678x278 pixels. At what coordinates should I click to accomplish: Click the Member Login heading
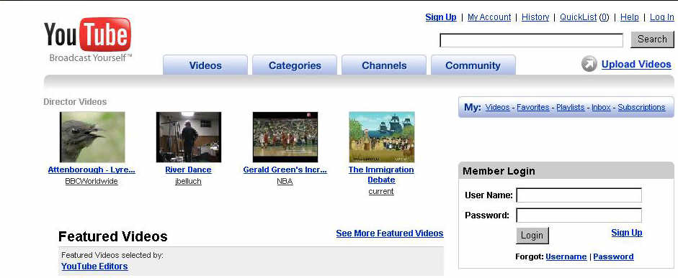point(499,171)
